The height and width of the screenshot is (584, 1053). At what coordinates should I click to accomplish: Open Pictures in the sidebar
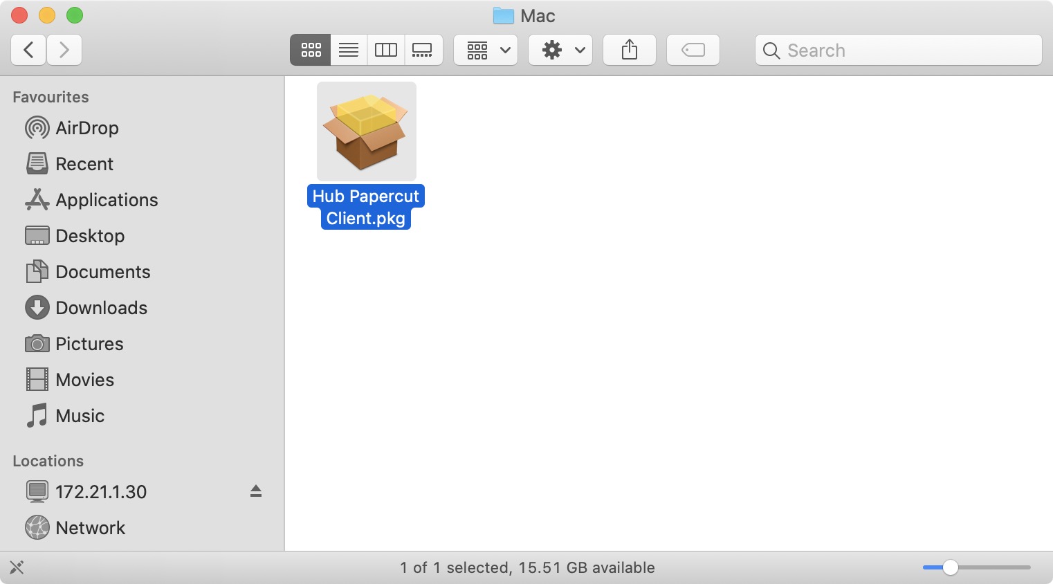pos(142,344)
